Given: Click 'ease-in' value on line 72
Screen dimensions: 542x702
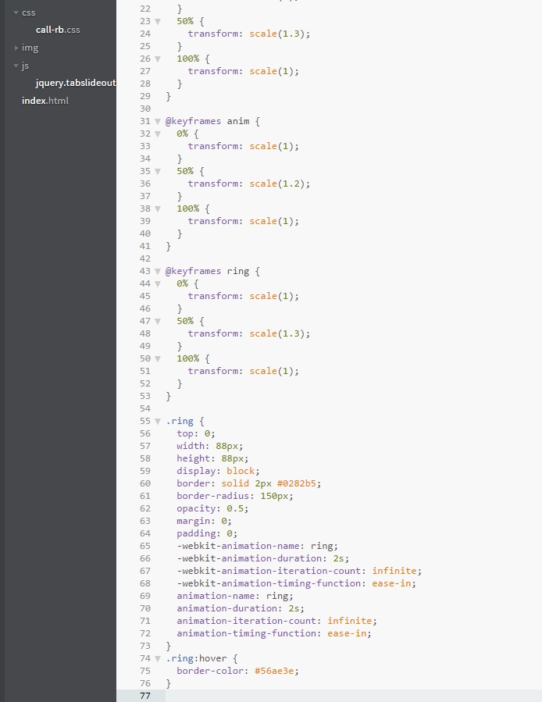Looking at the screenshot, I should 347,633.
